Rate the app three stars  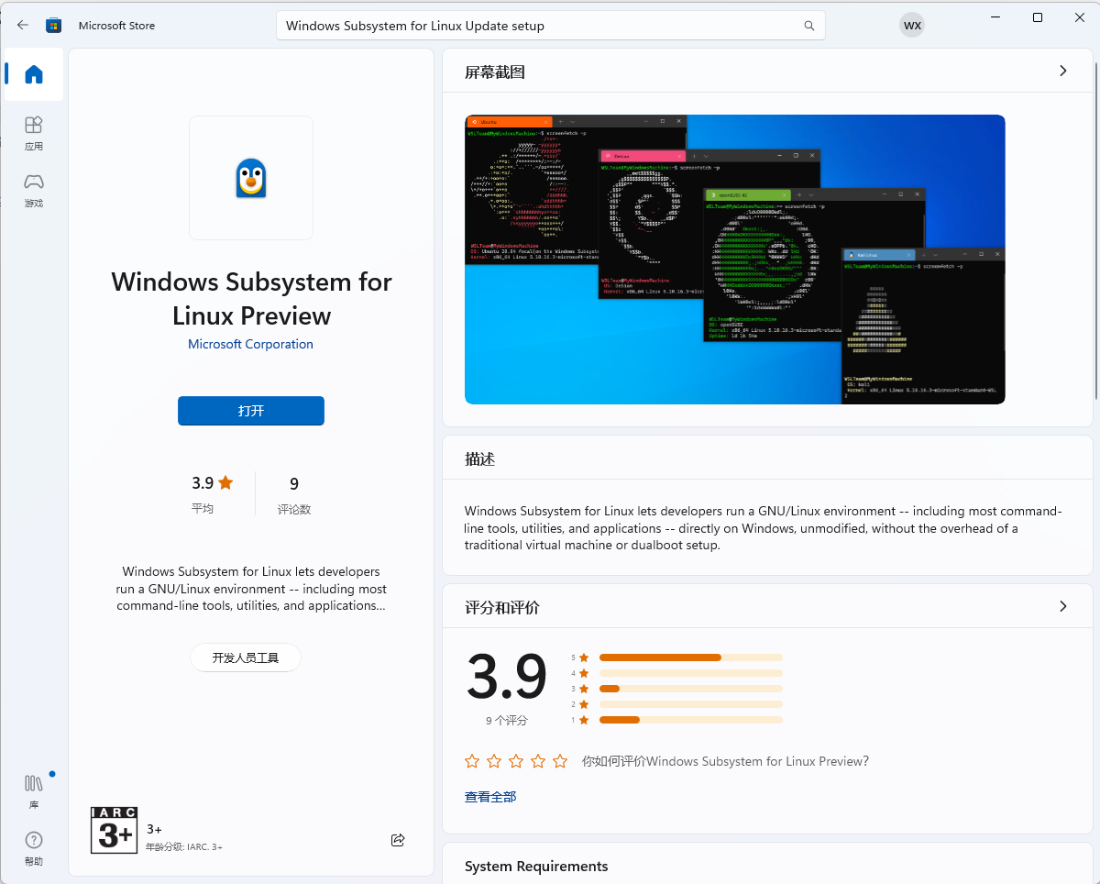tap(516, 761)
